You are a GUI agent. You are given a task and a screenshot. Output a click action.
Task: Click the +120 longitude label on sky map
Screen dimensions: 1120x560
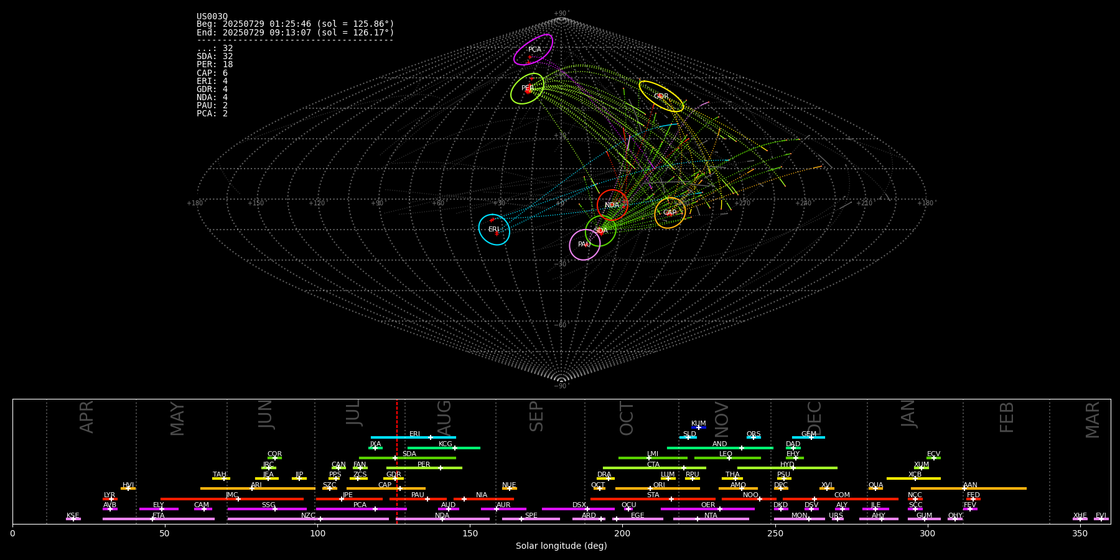317,203
